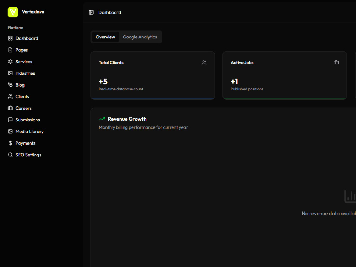Click the Industries image icon
The image size is (356, 267).
pyautogui.click(x=10, y=73)
